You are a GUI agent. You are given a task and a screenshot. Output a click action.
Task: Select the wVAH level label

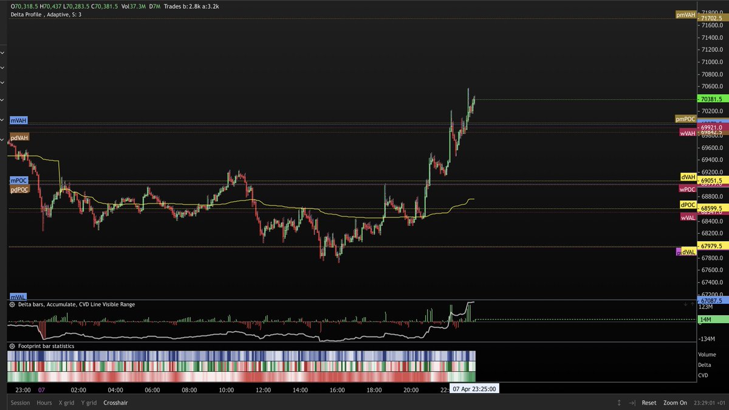point(688,133)
